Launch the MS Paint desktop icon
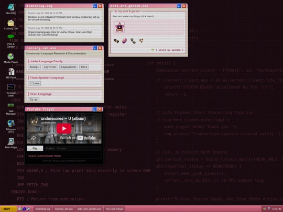Viewport: 283px width, 212px height. tap(11, 74)
